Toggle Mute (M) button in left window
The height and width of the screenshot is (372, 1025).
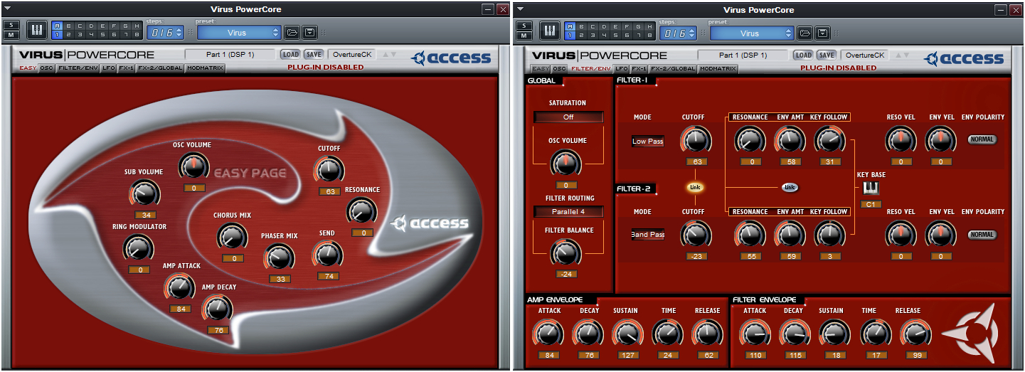point(11,35)
